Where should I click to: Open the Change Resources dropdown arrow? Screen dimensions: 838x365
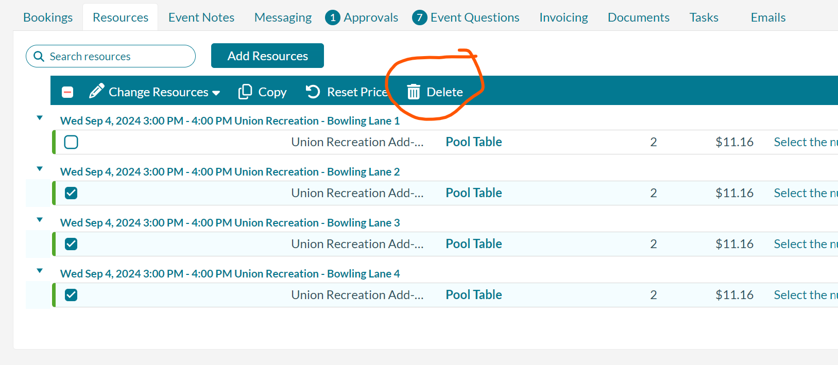216,93
